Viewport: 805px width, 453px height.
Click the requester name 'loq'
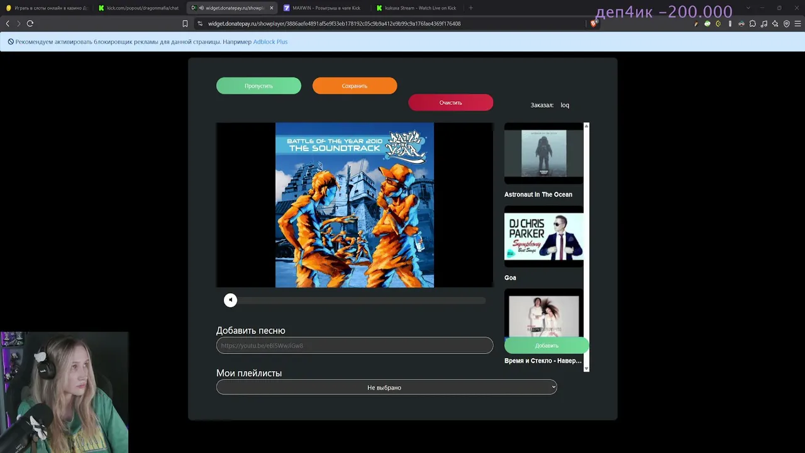point(565,105)
